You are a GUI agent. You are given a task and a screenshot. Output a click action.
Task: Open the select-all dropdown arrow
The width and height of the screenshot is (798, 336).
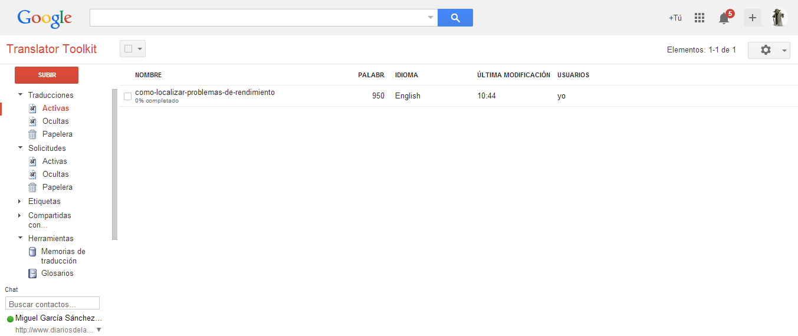[x=140, y=50]
